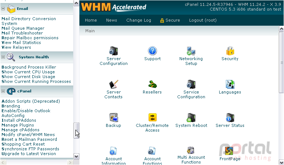284x165 pixels.
Task: Open Modify cPanel/WHM News
Action: click(28, 135)
